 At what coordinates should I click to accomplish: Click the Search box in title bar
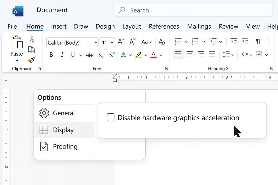[193, 10]
